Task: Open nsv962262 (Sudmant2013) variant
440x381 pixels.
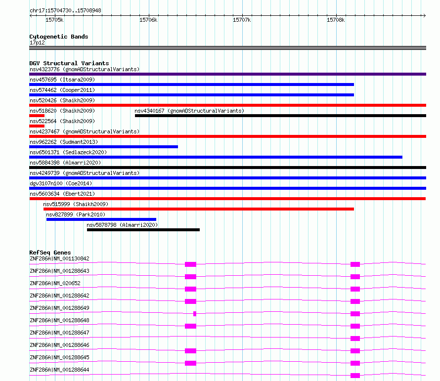Action: [x=64, y=142]
